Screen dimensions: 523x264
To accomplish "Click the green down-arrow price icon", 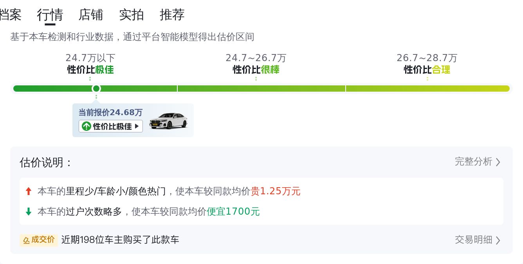I will [28, 212].
